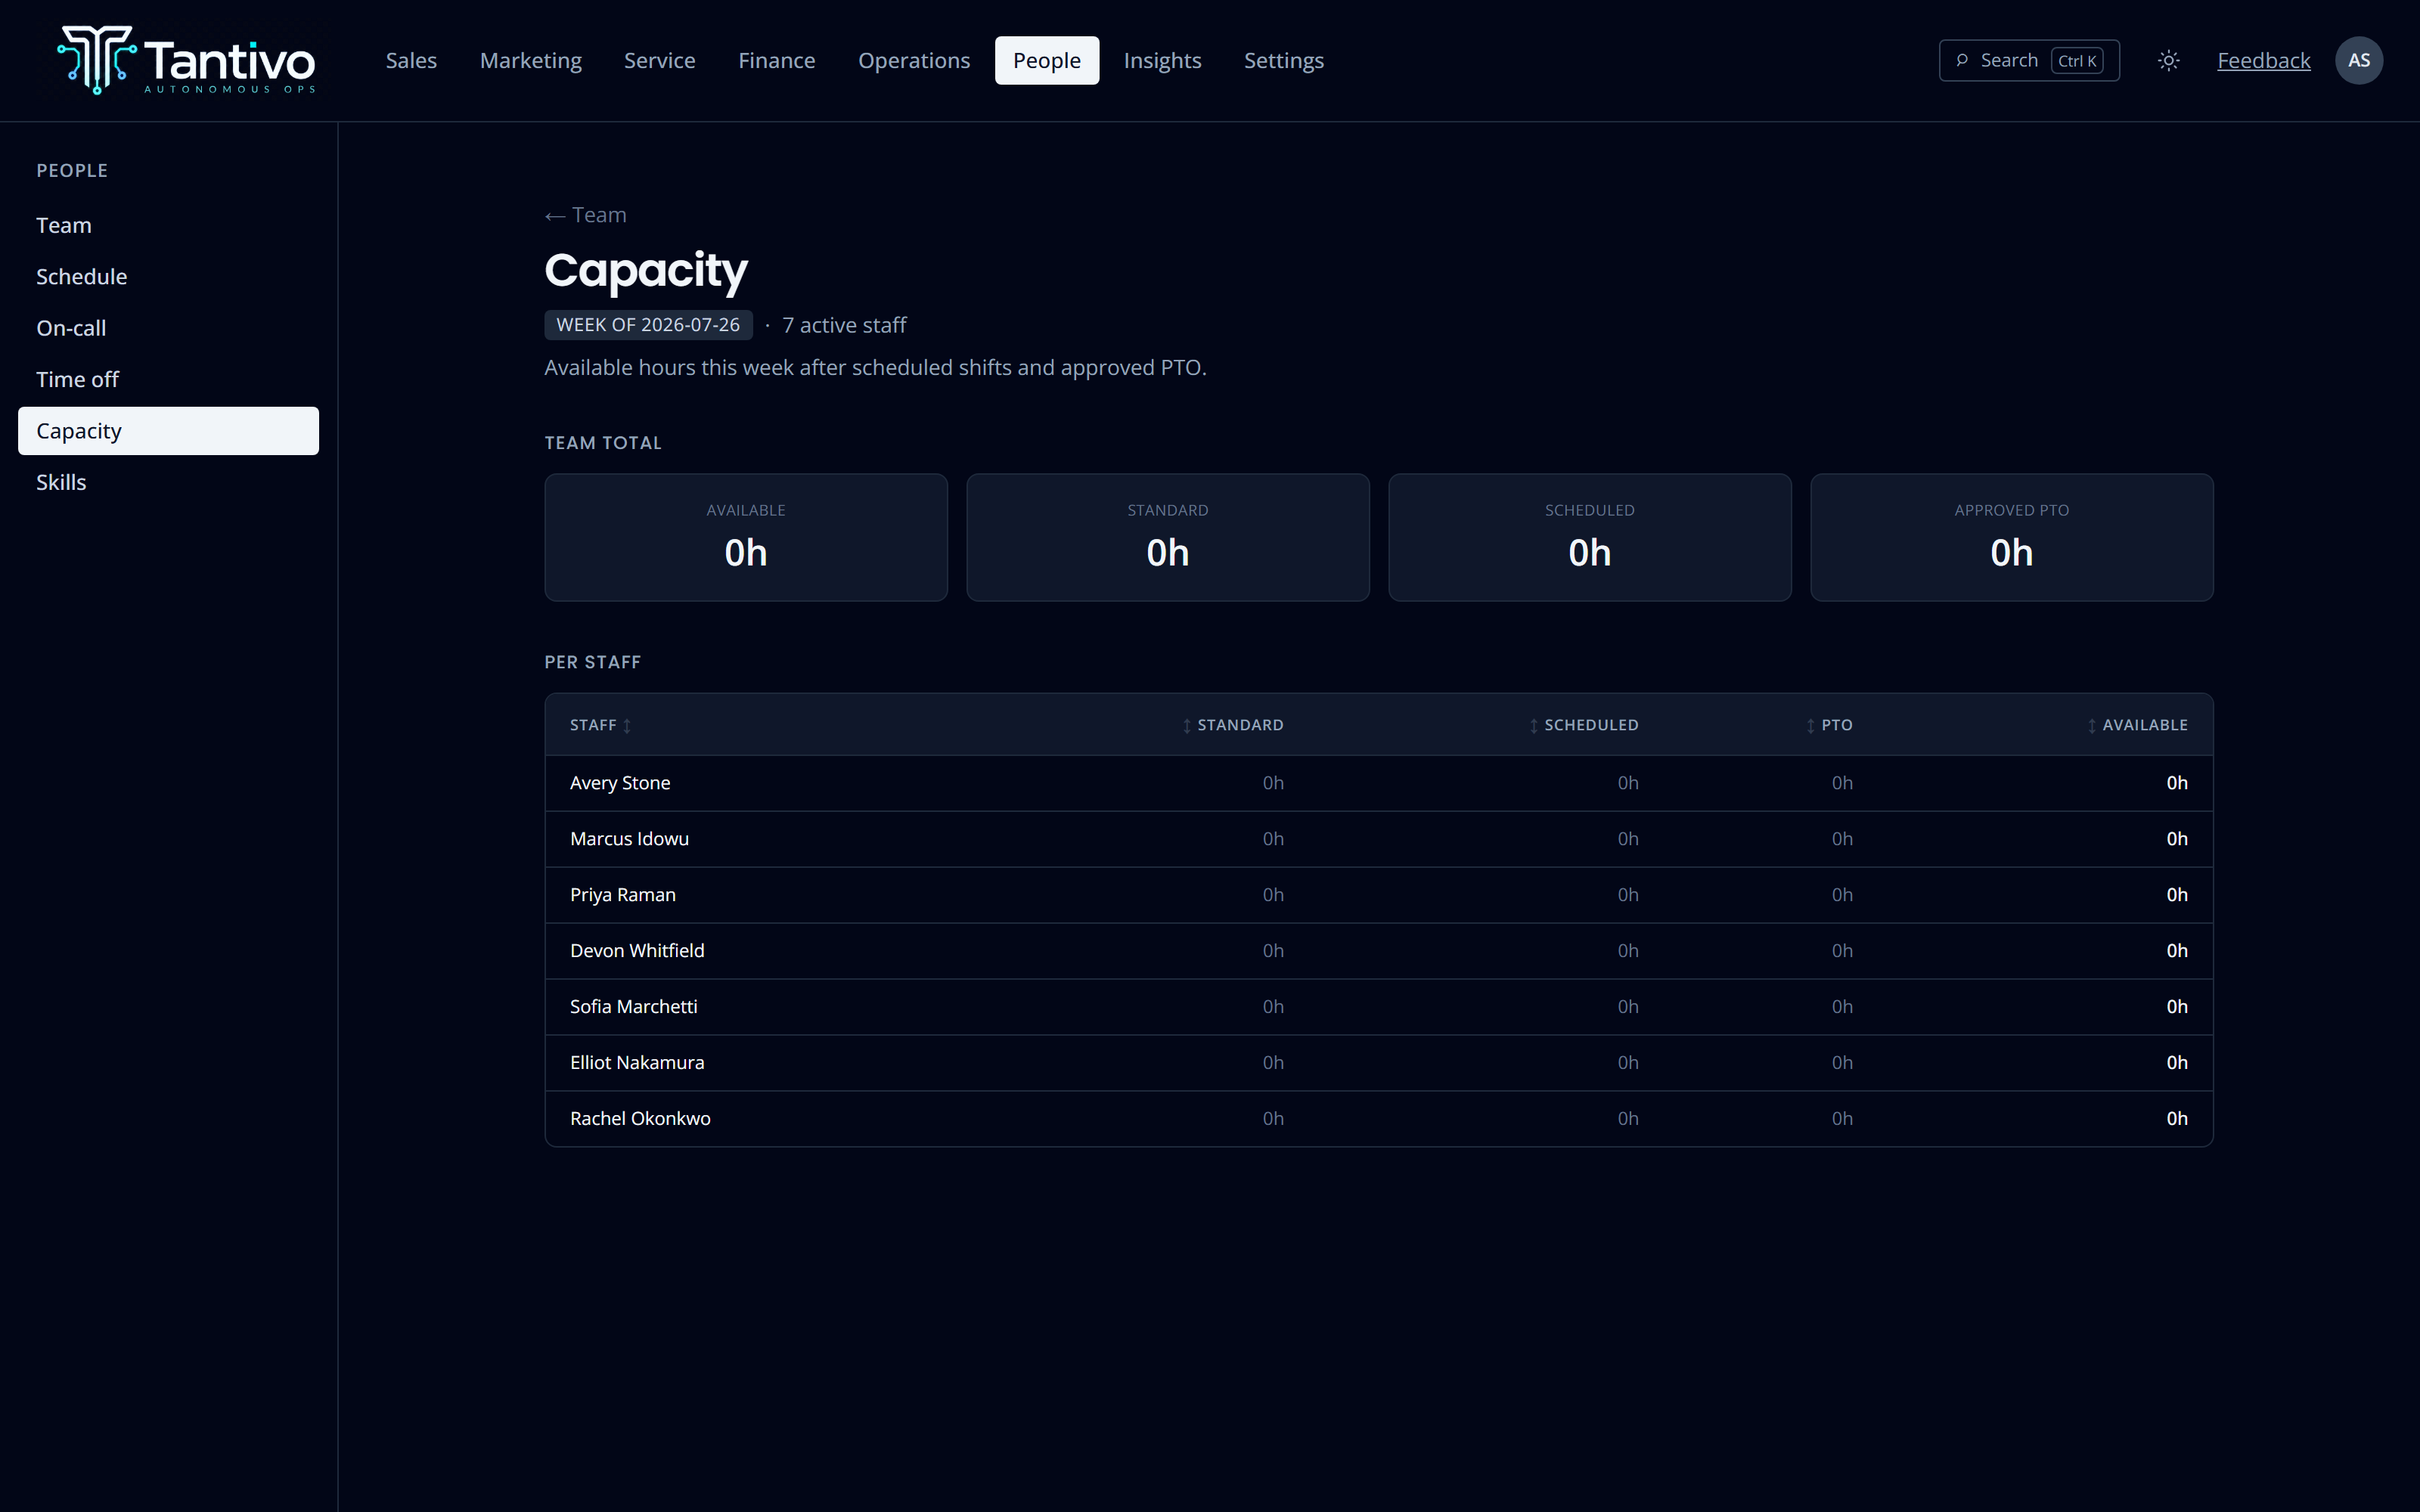
Task: Select the People tab
Action: tap(1046, 60)
